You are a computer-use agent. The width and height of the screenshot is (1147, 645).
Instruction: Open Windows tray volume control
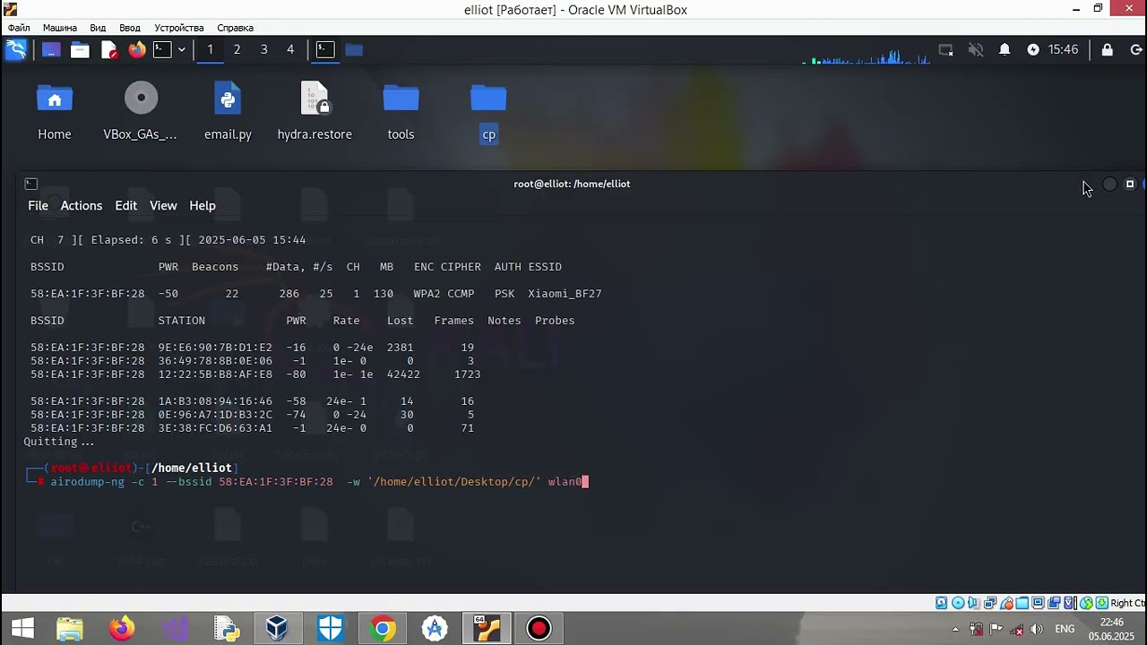1038,629
